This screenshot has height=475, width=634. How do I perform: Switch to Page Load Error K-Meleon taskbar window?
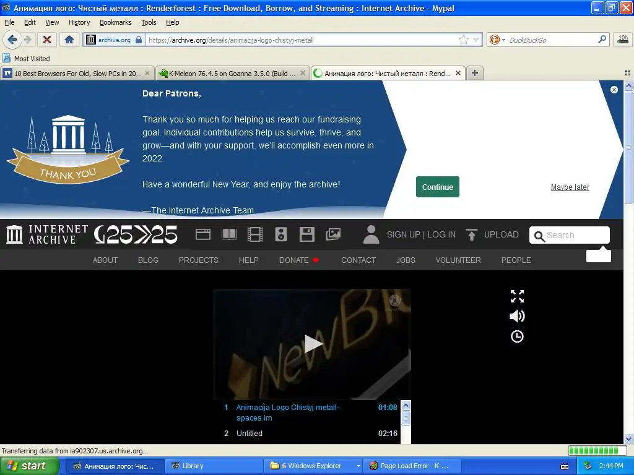point(413,466)
